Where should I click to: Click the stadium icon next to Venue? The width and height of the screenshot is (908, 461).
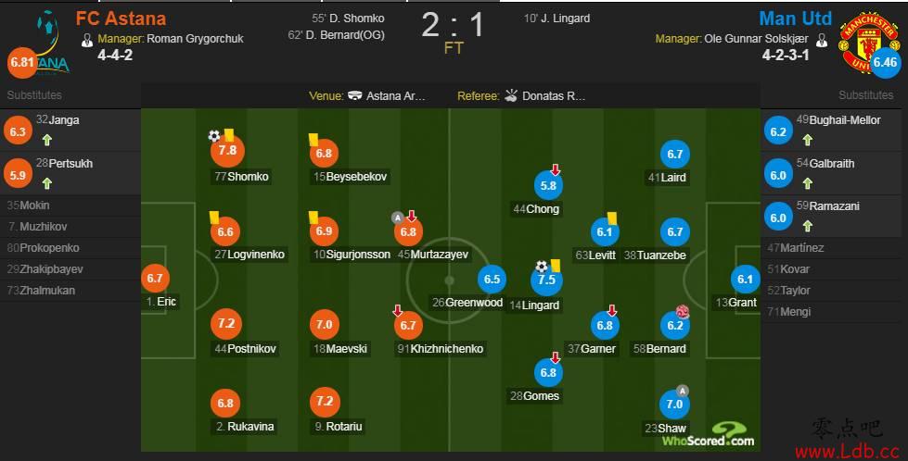tap(355, 96)
